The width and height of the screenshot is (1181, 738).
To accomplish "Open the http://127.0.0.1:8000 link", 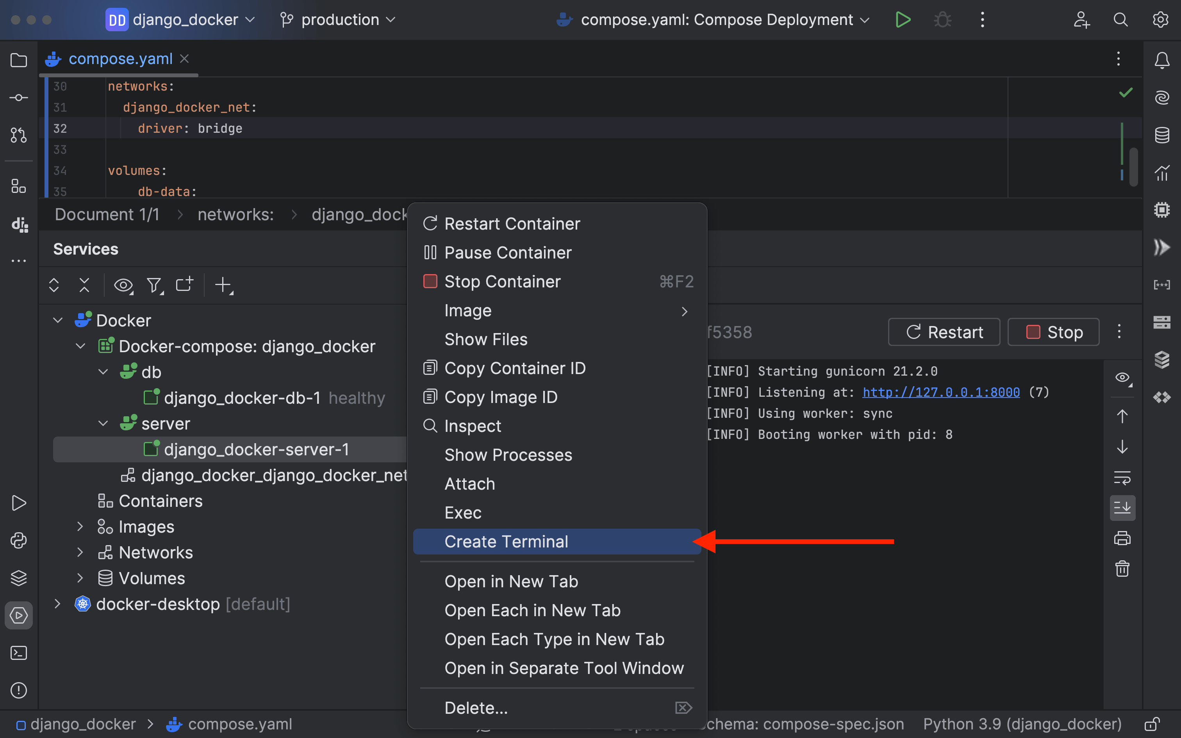I will [940, 392].
